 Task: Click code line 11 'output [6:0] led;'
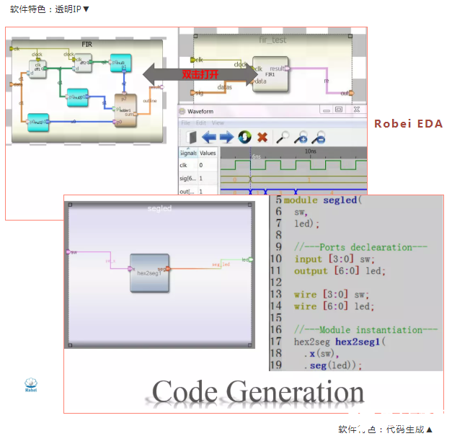tap(340, 271)
